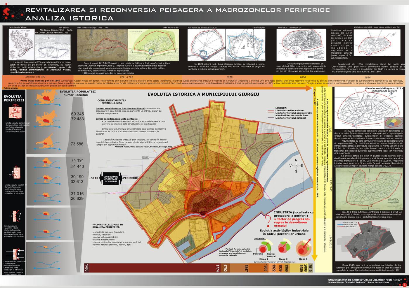Click 'EVOLUTIA ISTORICA A MUNICIPIULUI GIURGIU' title
The width and height of the screenshot is (409, 288).
point(203,94)
